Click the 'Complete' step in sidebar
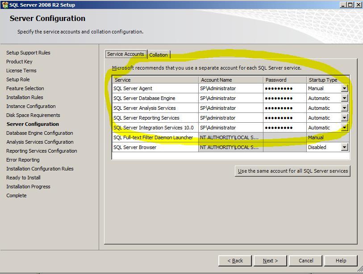This screenshot has width=363, height=274. pos(17,195)
